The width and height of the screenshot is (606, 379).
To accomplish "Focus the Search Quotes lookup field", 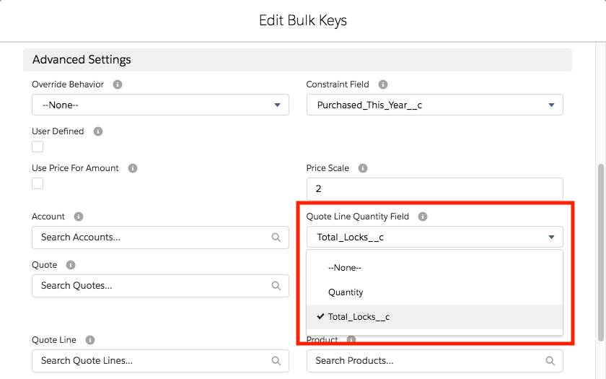I will [x=151, y=286].
